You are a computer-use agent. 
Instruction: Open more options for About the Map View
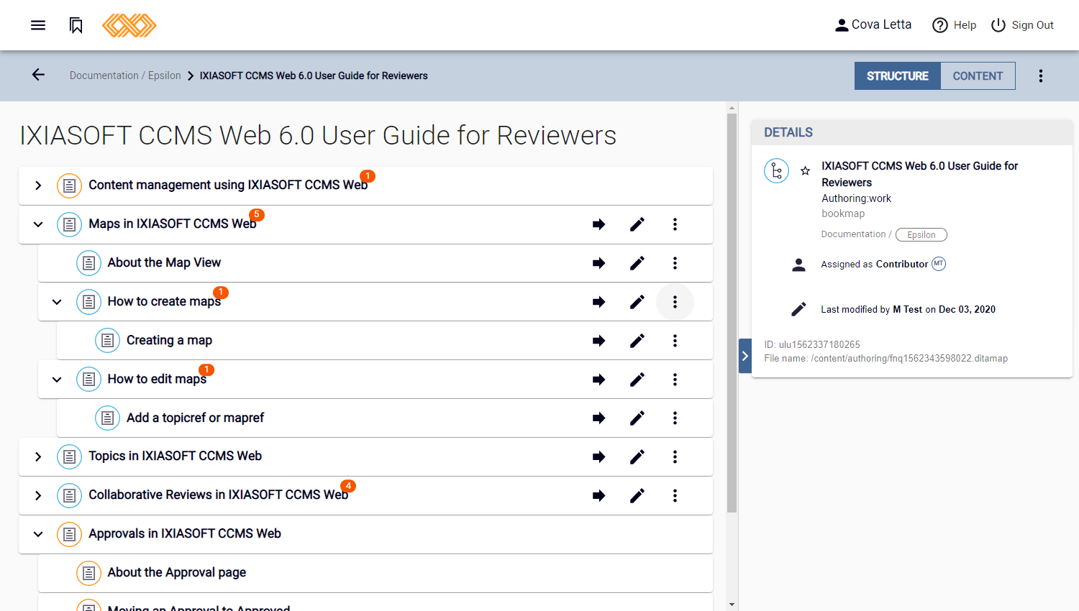[675, 263]
